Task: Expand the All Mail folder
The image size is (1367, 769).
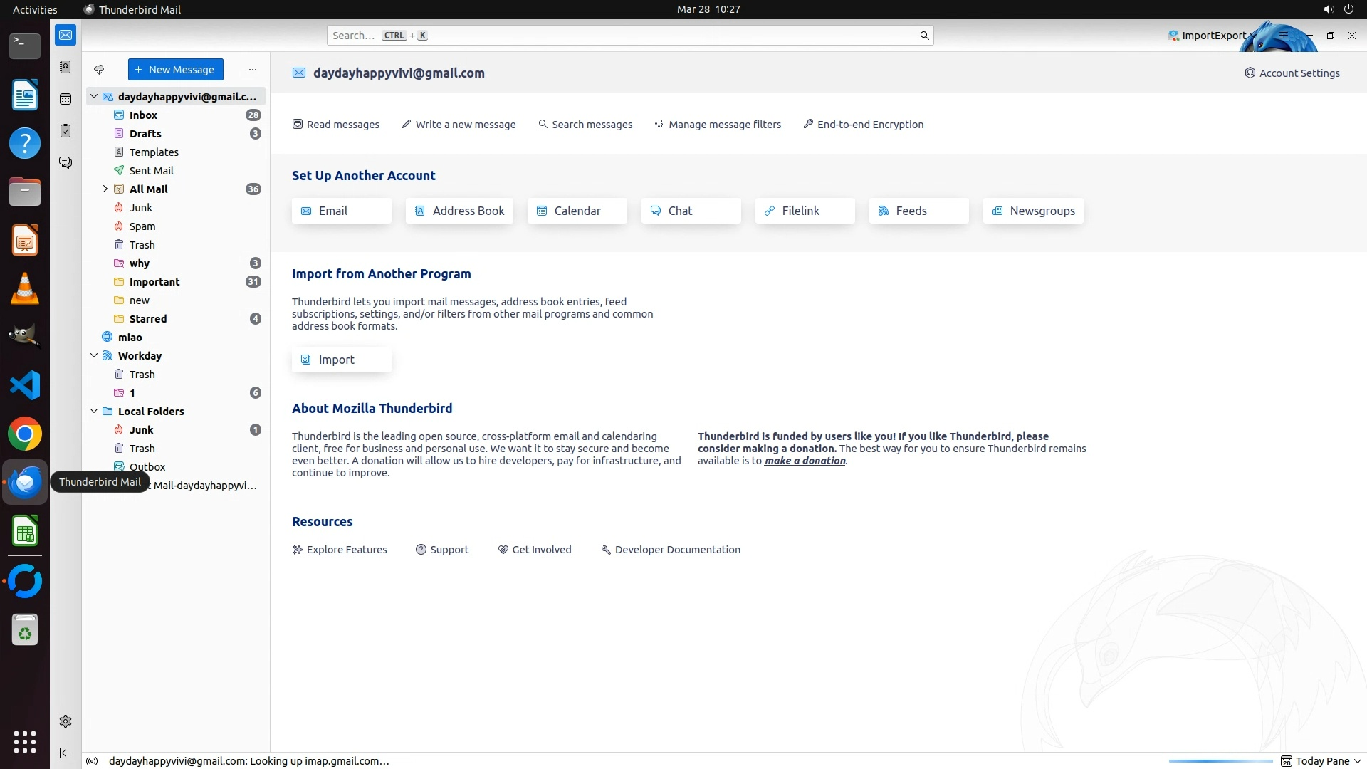Action: point(105,189)
